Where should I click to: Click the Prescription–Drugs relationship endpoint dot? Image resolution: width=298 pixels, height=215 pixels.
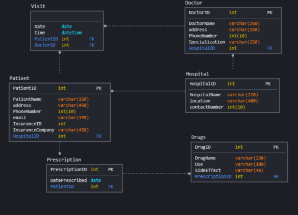189,174
